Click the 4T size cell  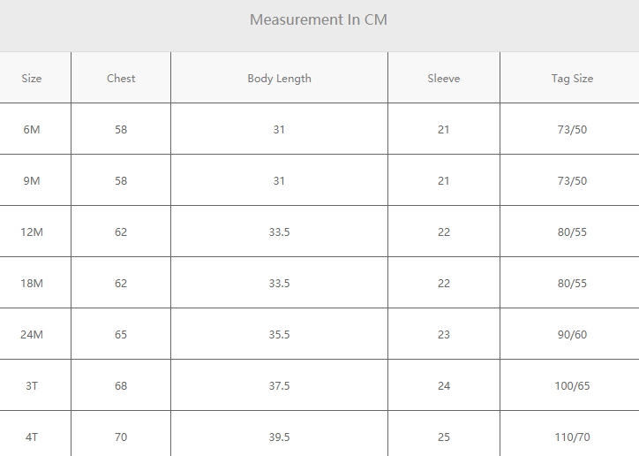[x=32, y=437]
